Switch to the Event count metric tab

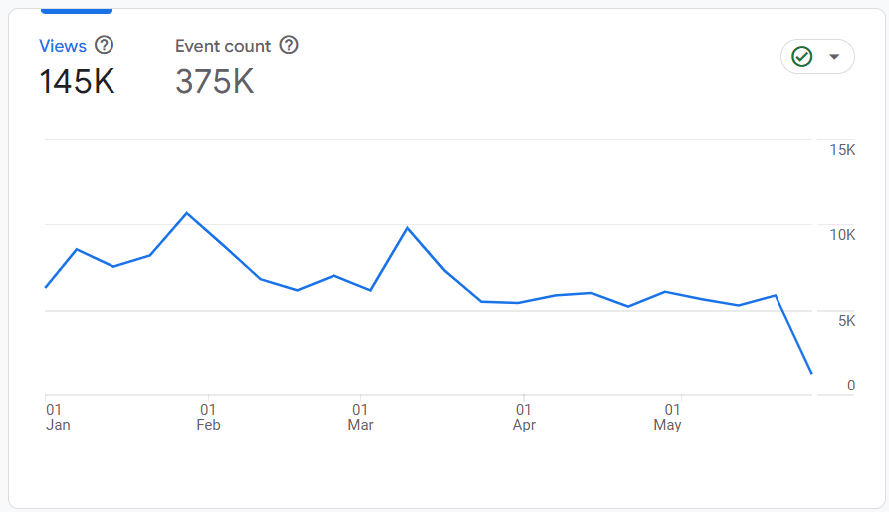pyautogui.click(x=223, y=46)
